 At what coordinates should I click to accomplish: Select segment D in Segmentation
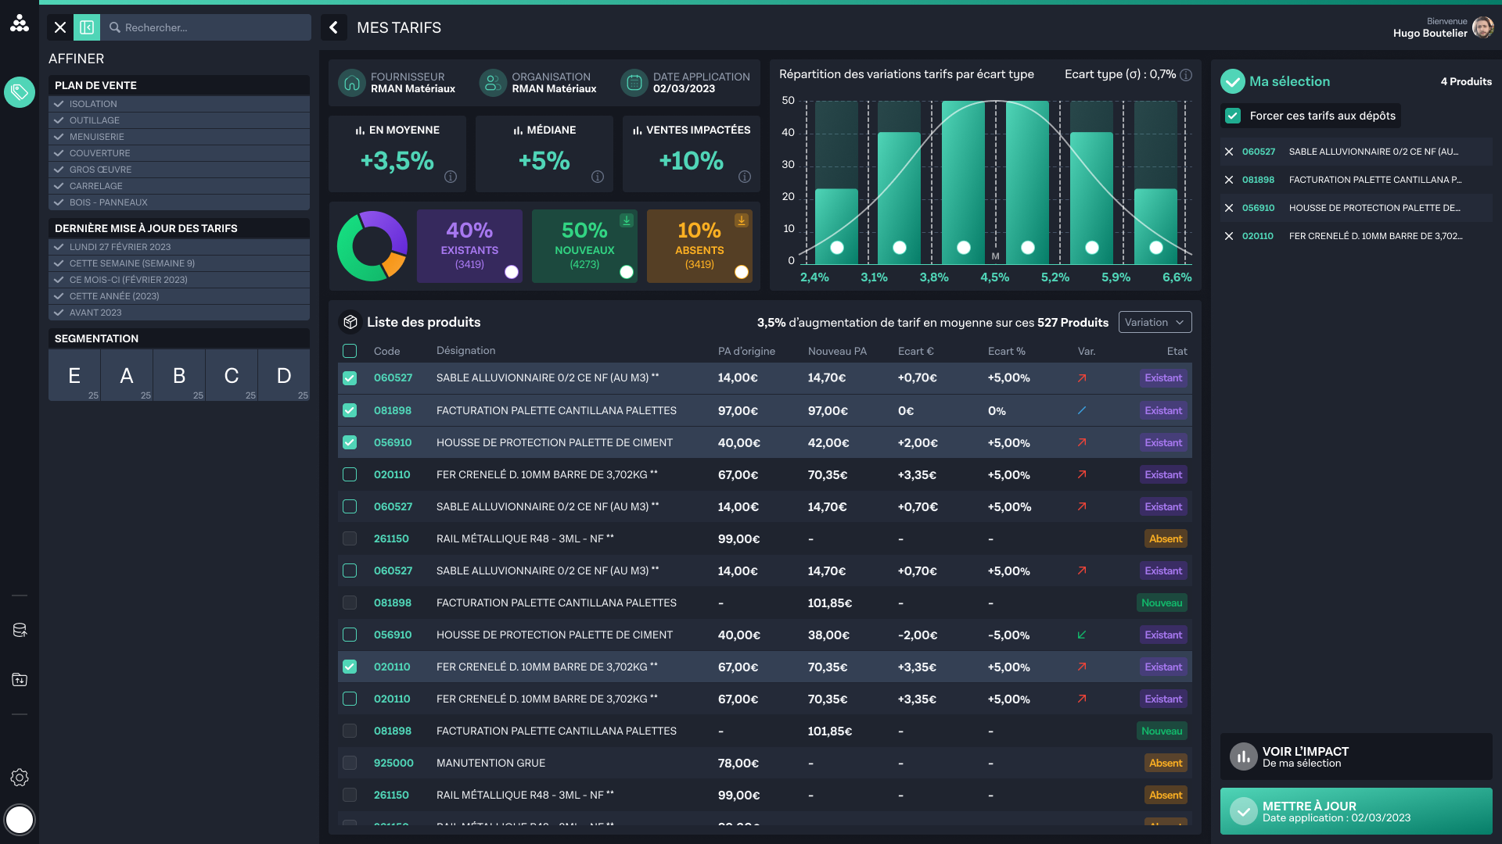pyautogui.click(x=284, y=376)
